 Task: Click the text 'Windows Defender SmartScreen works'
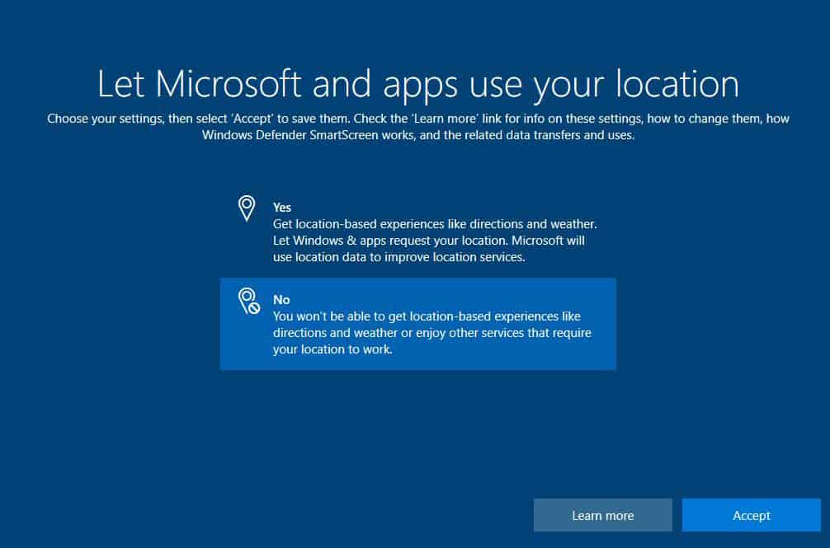pos(309,135)
